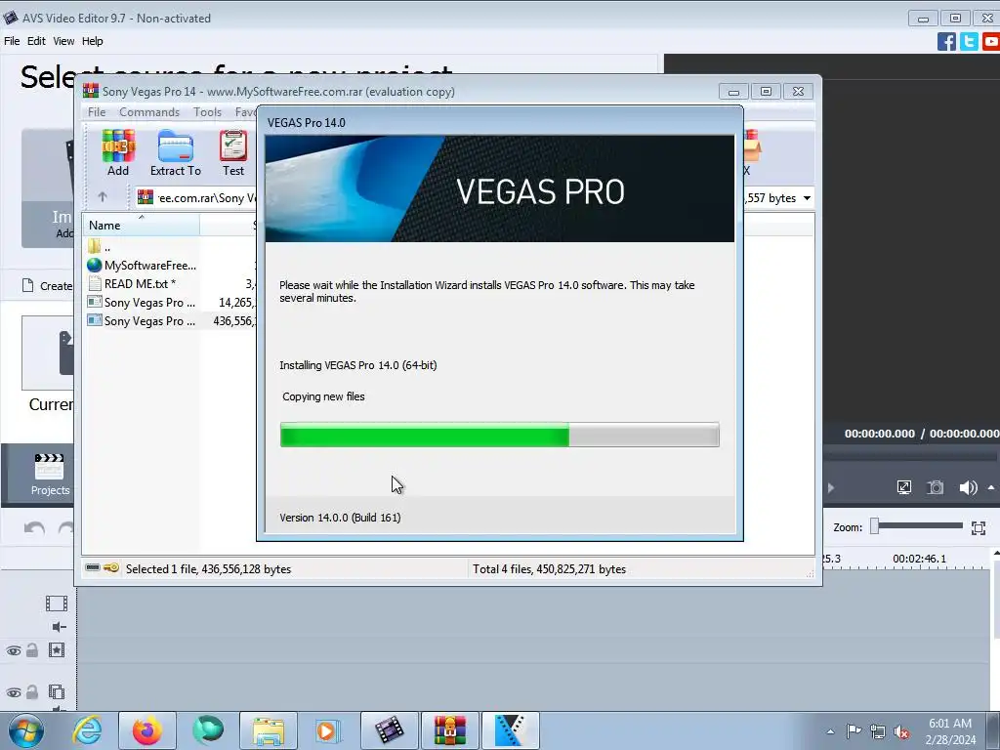
Task: Open the Facebook icon in AVS Video Editor
Action: pyautogui.click(x=946, y=41)
